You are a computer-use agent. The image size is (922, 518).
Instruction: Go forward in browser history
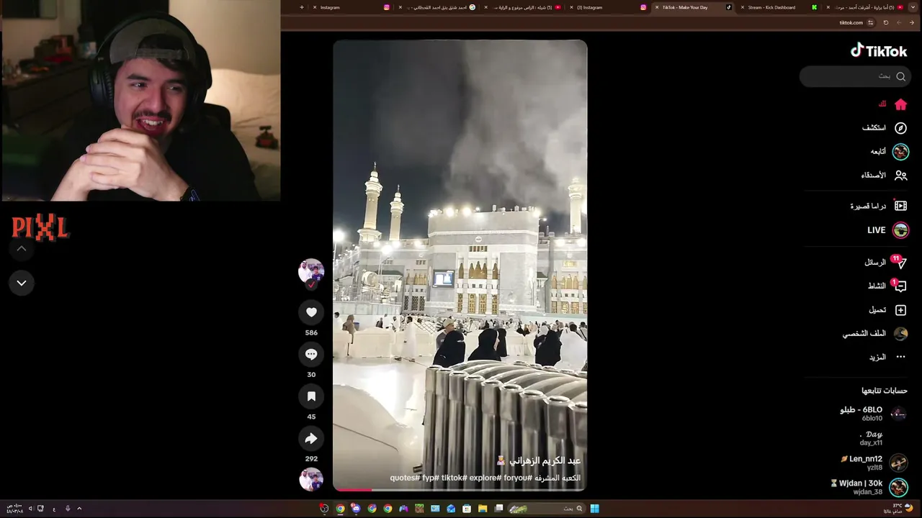click(x=898, y=22)
